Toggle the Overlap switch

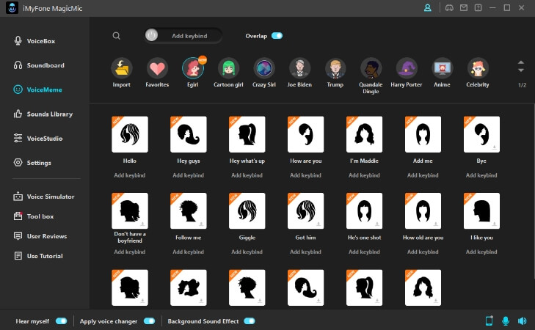coord(277,36)
